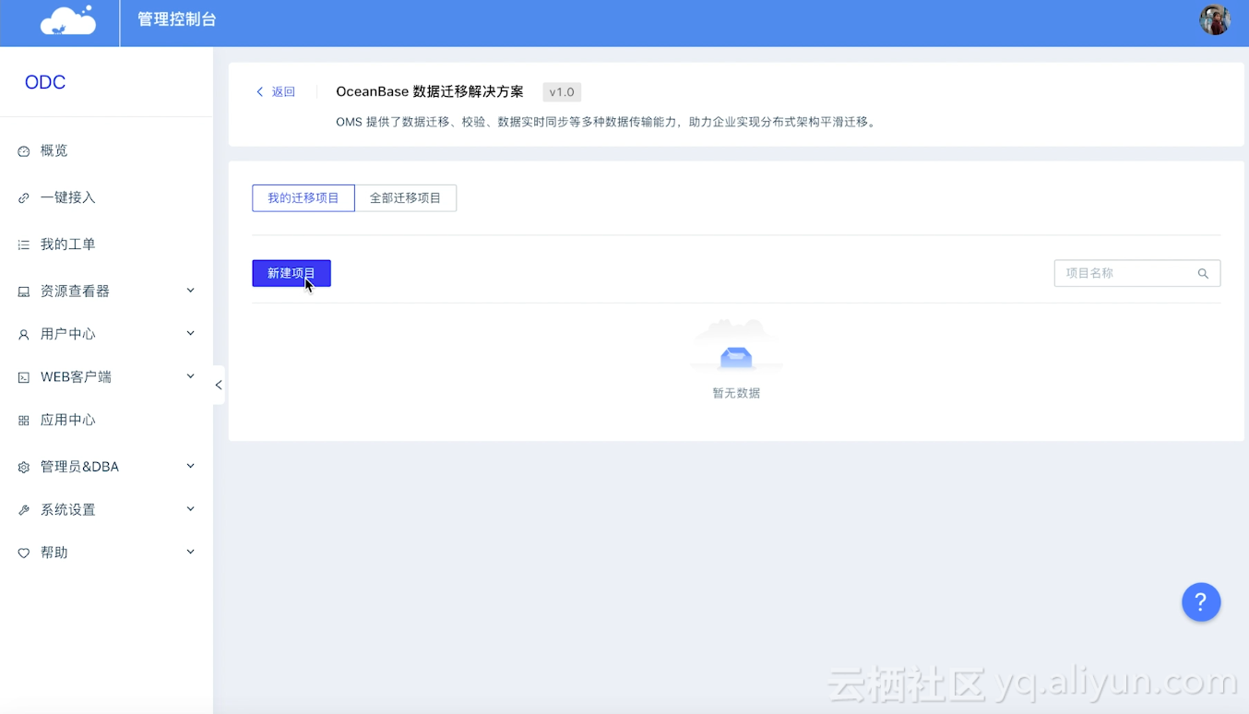Click the search magnifier icon

click(x=1203, y=273)
